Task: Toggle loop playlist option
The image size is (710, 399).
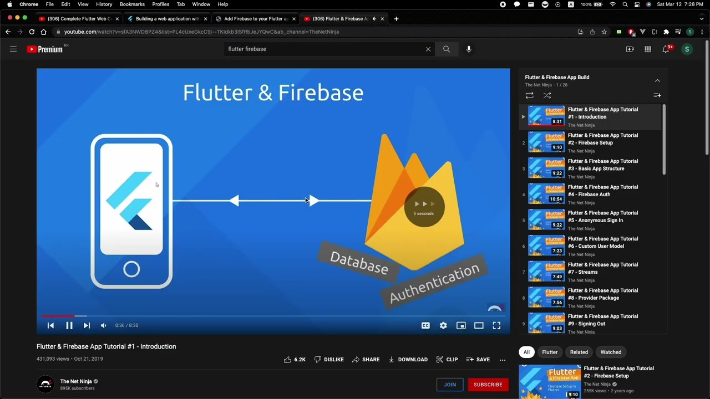Action: tap(529, 95)
